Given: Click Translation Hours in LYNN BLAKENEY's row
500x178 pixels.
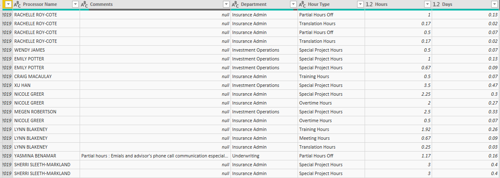Looking at the screenshot, I should pos(331,147).
